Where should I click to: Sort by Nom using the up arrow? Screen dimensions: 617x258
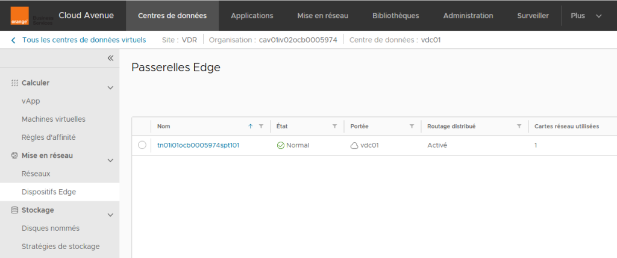[x=250, y=127]
